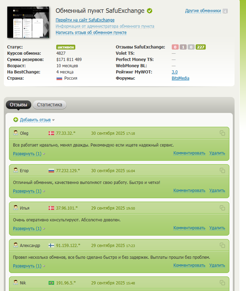This screenshot has width=246, height=291.
Task: Click the brown 1 reviews counter badge
Action: (183, 47)
